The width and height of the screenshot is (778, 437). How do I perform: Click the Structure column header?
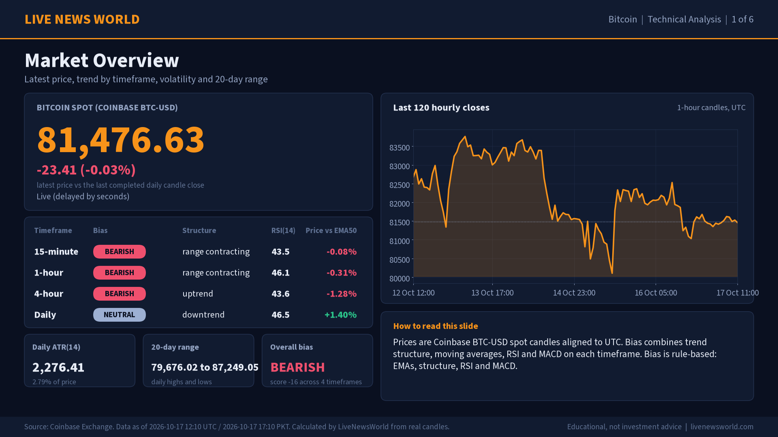pos(199,231)
